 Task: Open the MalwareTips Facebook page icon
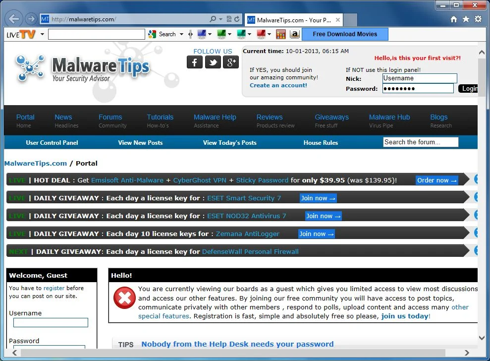[x=195, y=62]
